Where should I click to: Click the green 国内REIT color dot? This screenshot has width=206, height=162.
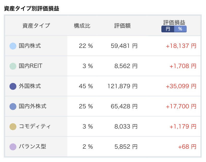click(13, 66)
